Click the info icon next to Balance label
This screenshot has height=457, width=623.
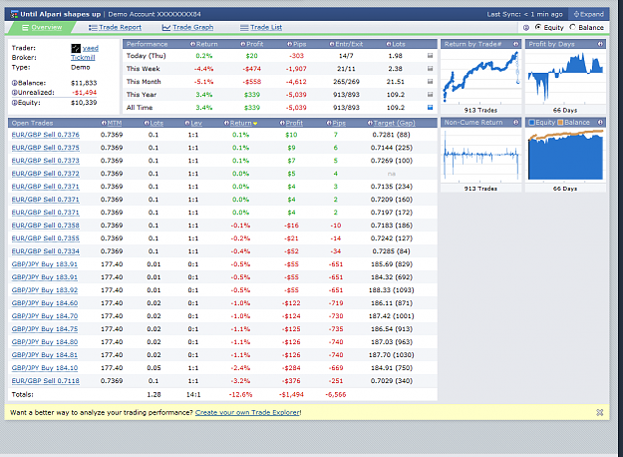click(14, 83)
